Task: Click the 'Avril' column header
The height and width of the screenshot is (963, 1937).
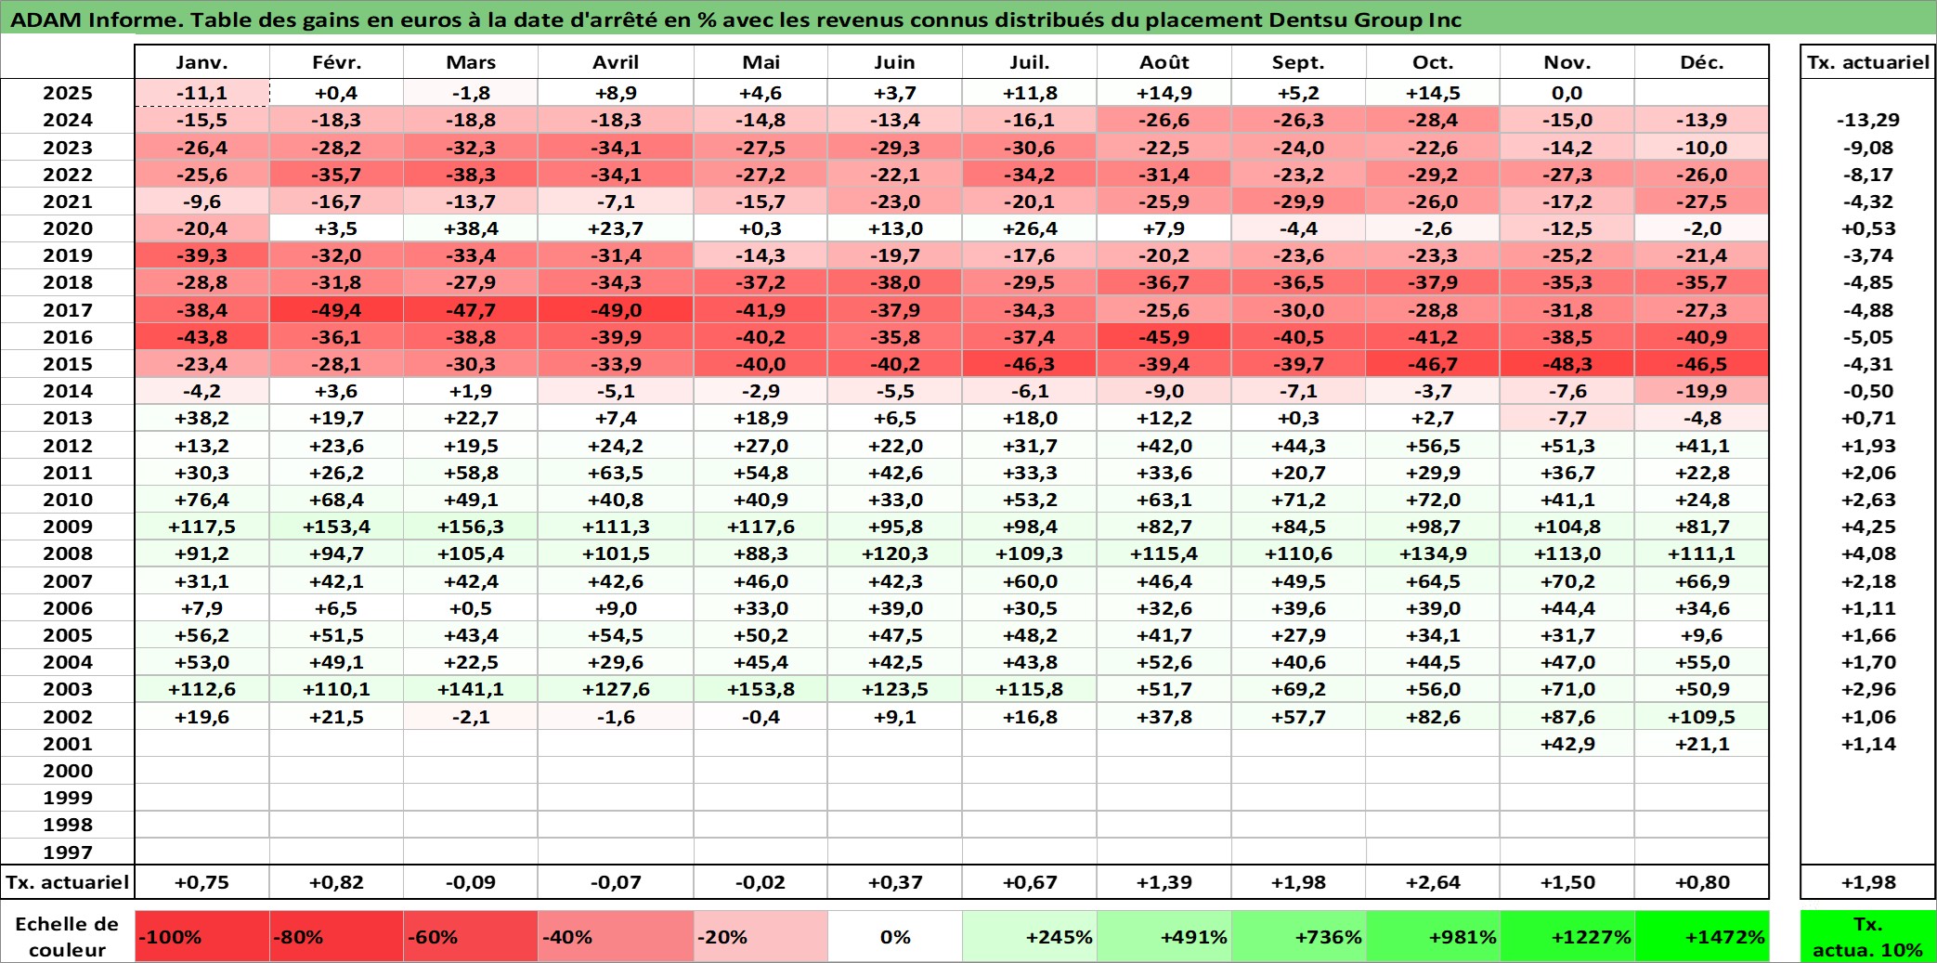Action: [x=616, y=62]
